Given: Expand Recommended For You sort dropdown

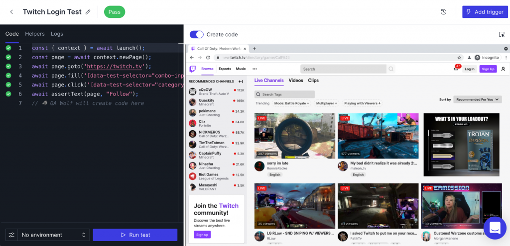Looking at the screenshot, I should tap(477, 99).
